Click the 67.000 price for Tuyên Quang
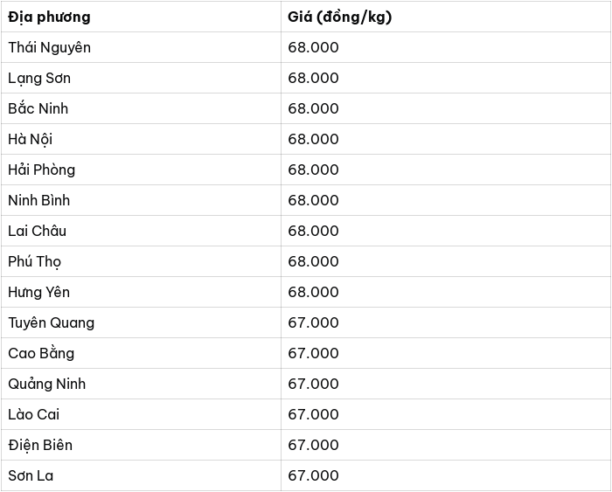The width and height of the screenshot is (612, 492). (313, 322)
